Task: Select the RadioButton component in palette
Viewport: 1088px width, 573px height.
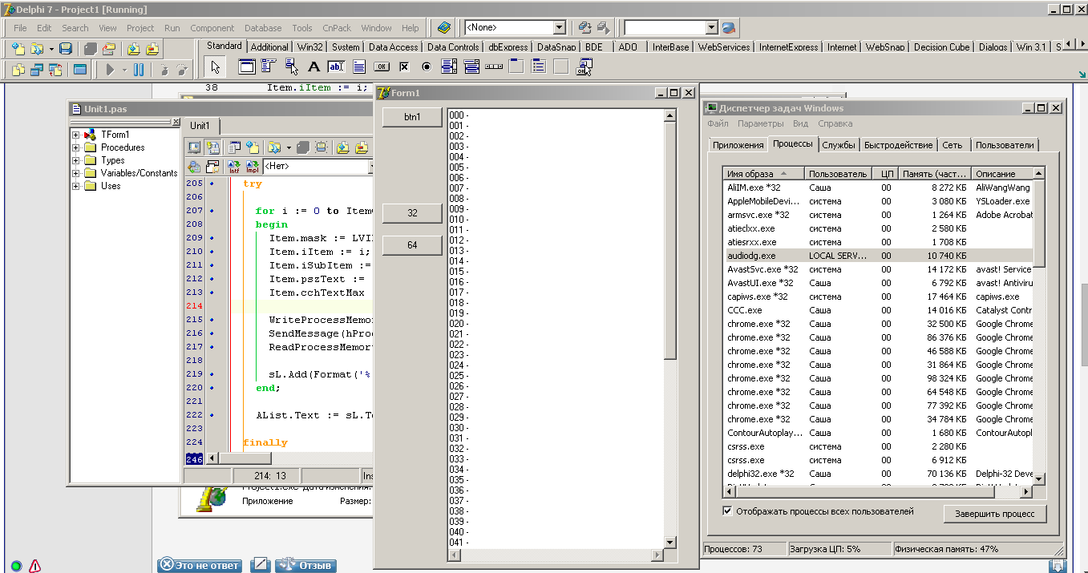Action: coord(427,67)
